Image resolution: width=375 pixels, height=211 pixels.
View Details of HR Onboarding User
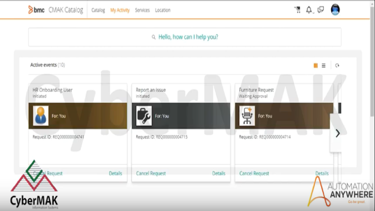[115, 173]
